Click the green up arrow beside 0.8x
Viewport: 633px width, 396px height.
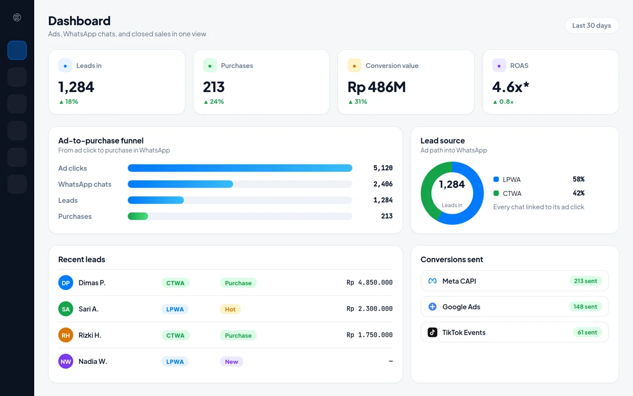tap(496, 102)
